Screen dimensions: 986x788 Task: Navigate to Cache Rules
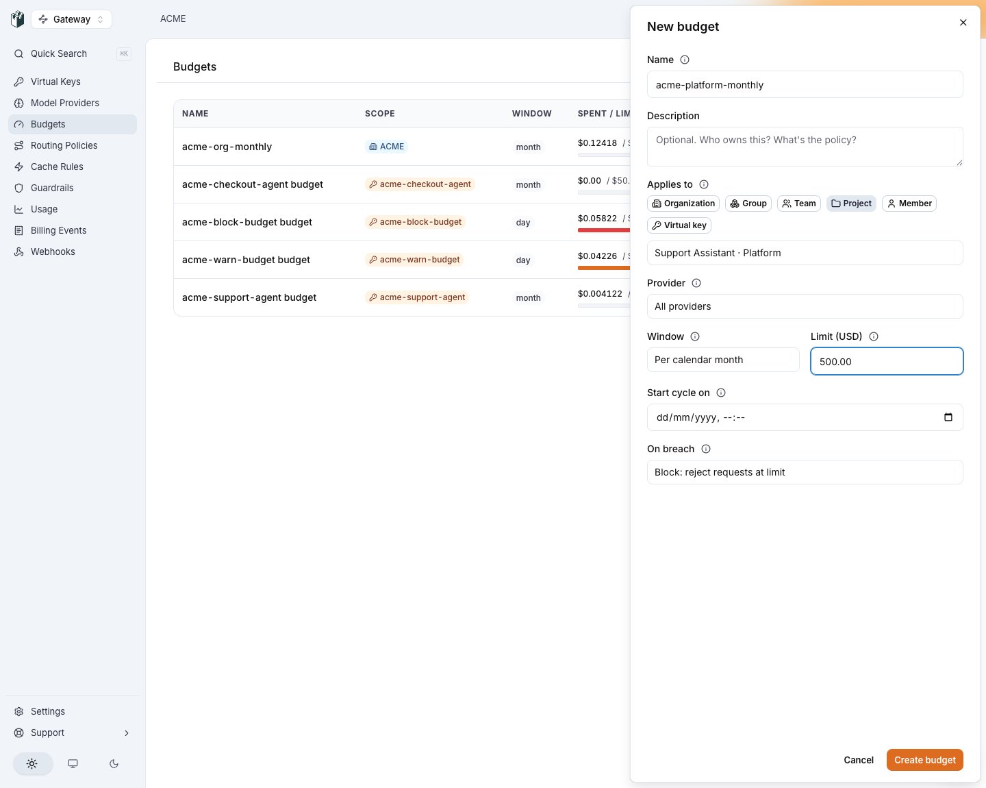pos(73,167)
